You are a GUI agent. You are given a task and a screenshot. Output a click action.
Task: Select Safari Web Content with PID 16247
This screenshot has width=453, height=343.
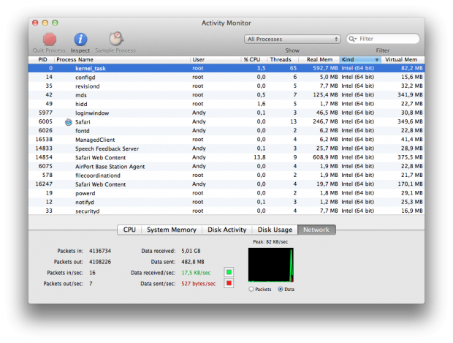click(226, 184)
